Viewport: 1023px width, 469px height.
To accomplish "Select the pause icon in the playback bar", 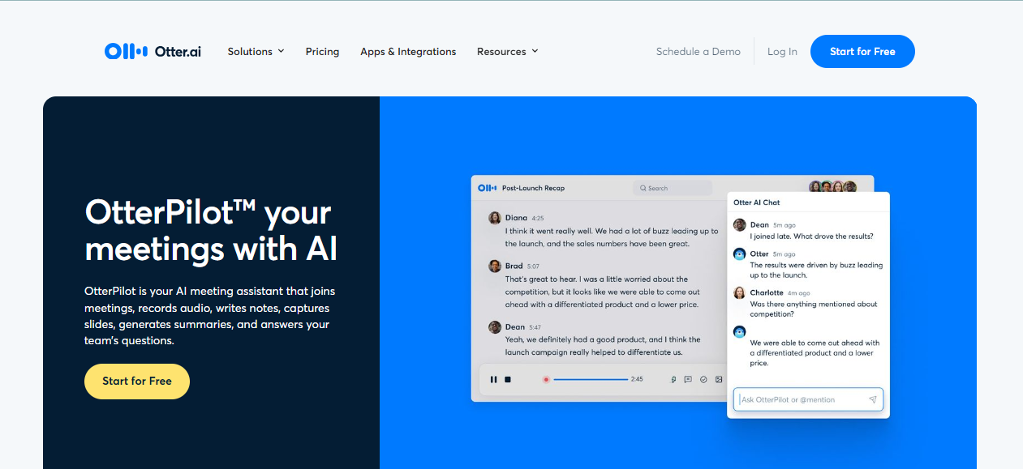I will (x=493, y=379).
